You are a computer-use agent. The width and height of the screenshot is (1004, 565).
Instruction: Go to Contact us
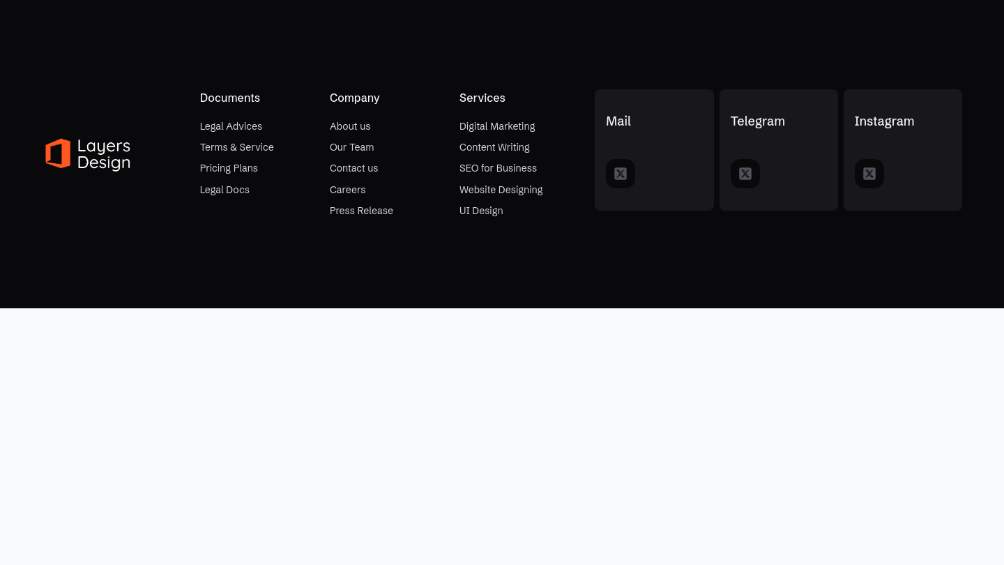353,168
